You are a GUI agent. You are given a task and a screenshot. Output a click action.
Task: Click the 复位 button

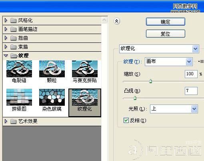point(166,34)
